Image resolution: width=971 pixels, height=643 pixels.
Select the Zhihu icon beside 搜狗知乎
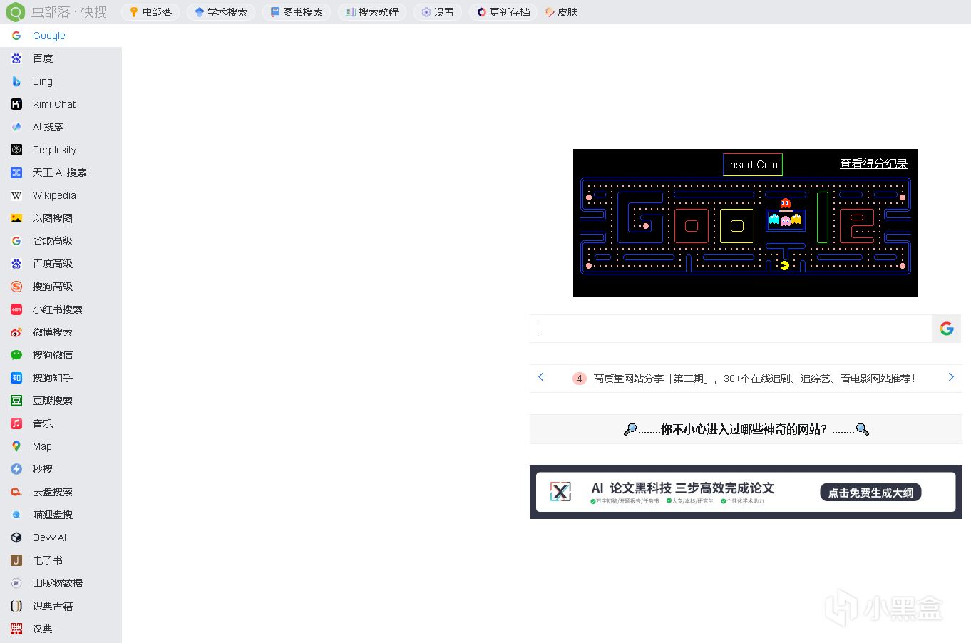pyautogui.click(x=16, y=378)
